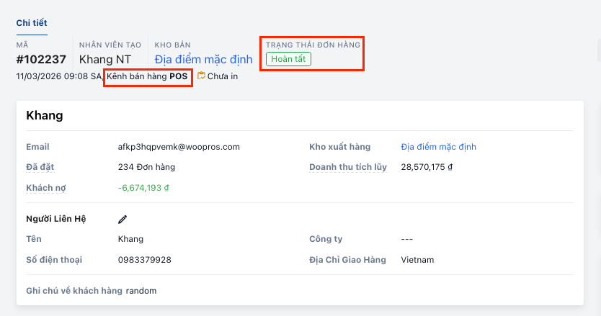Click the Công ty value placeholder ---
Viewport: 601px width, 316px height.
407,239
